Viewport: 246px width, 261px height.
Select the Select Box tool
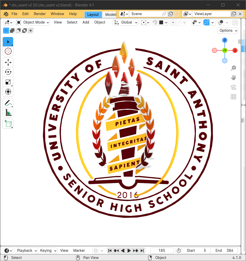tap(8, 42)
